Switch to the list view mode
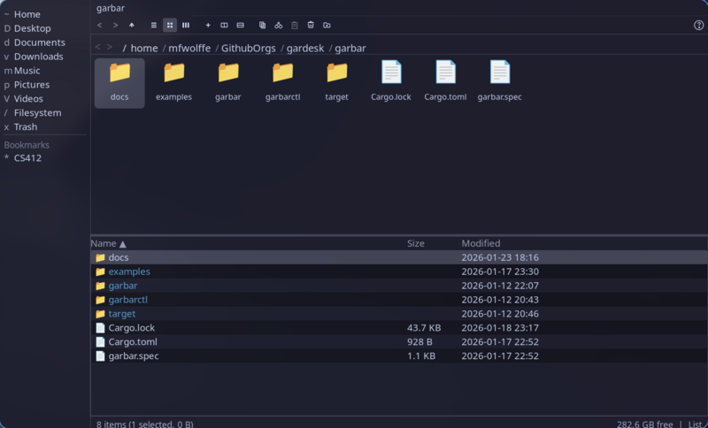 click(153, 26)
